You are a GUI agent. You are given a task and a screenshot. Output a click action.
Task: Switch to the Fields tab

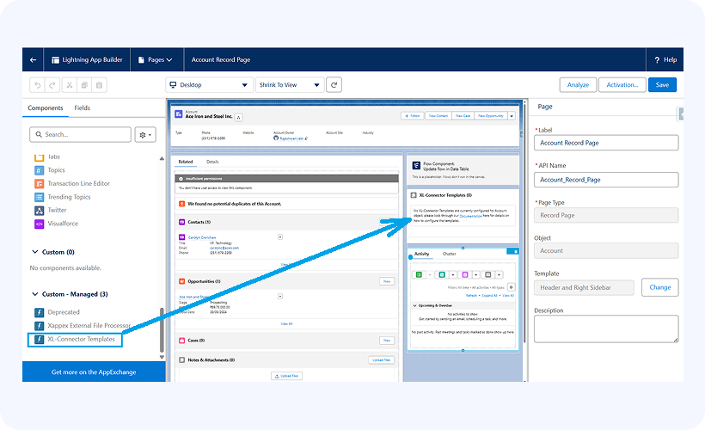pos(83,108)
